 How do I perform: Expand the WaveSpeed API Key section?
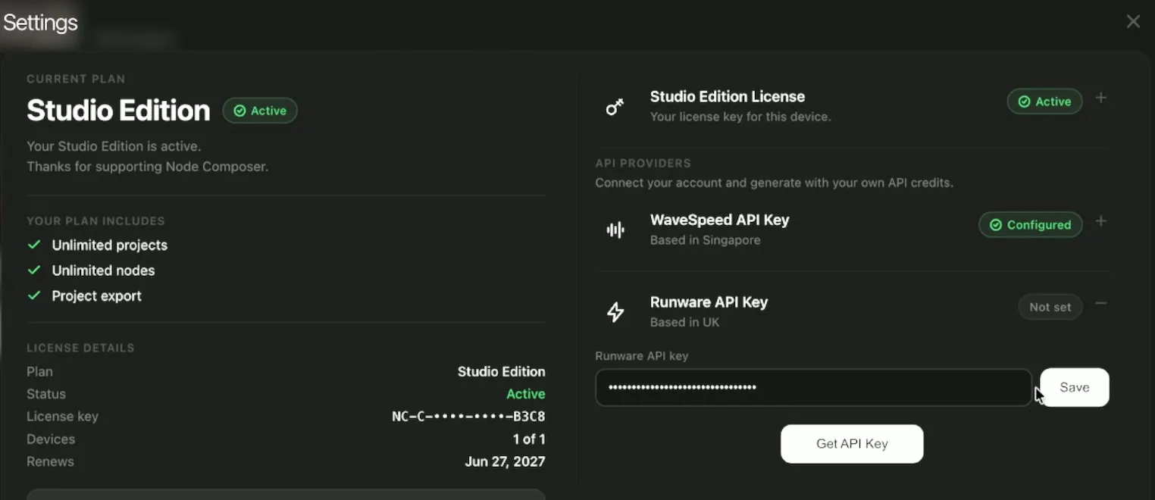coord(1101,221)
